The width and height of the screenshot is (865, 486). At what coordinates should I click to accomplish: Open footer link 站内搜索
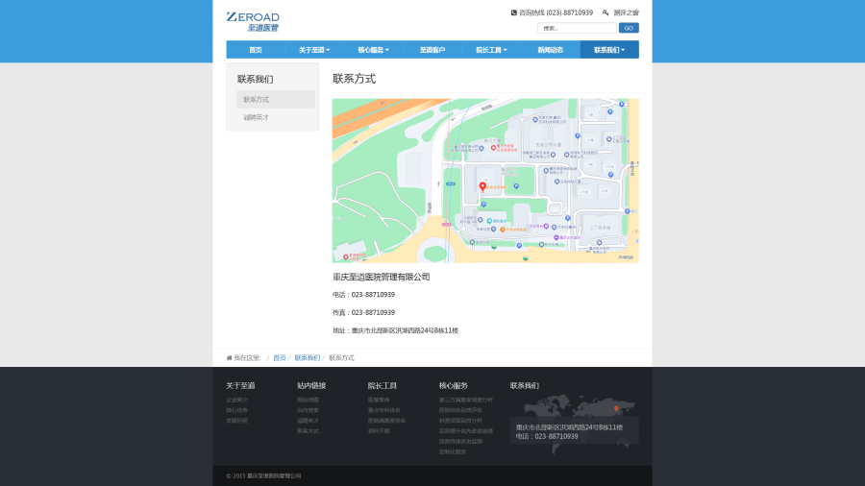(308, 410)
